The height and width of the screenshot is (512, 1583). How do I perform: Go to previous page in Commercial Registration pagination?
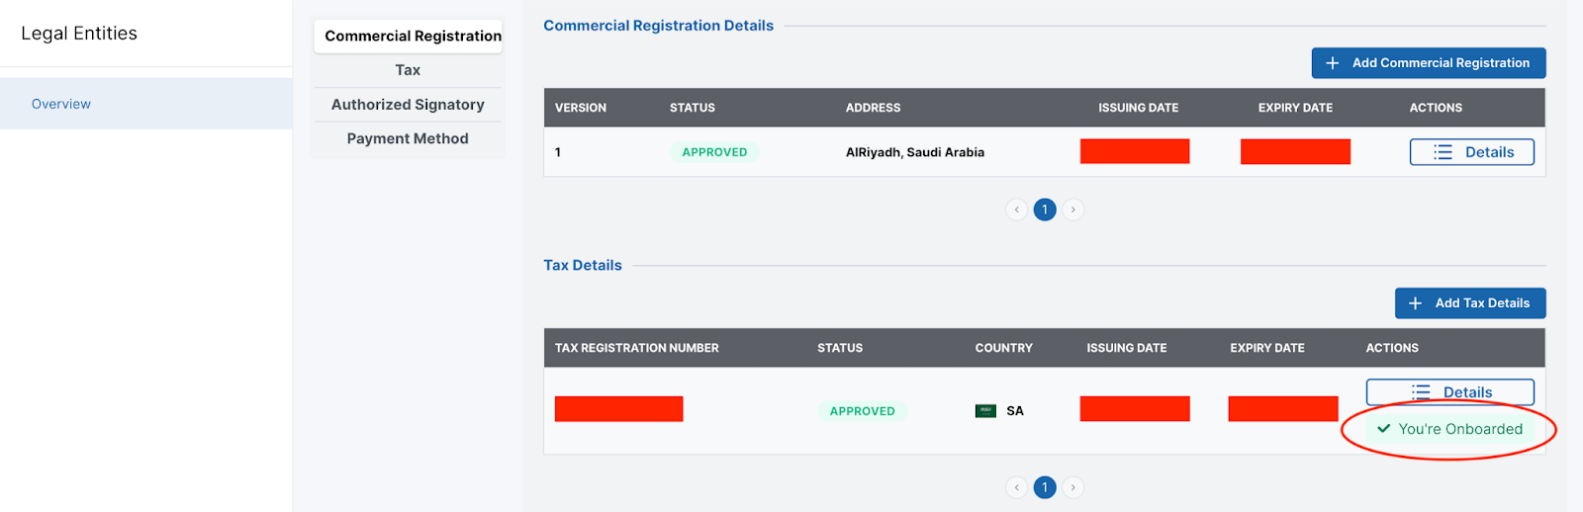1016,210
